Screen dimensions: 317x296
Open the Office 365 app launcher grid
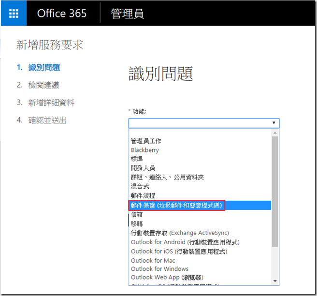click(x=14, y=13)
